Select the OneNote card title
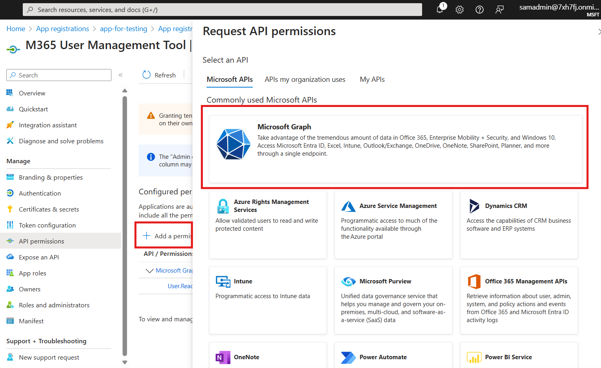The width and height of the screenshot is (601, 368). [x=246, y=357]
